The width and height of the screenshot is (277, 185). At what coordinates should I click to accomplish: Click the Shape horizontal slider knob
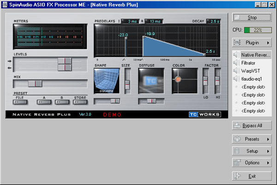pos(115,101)
